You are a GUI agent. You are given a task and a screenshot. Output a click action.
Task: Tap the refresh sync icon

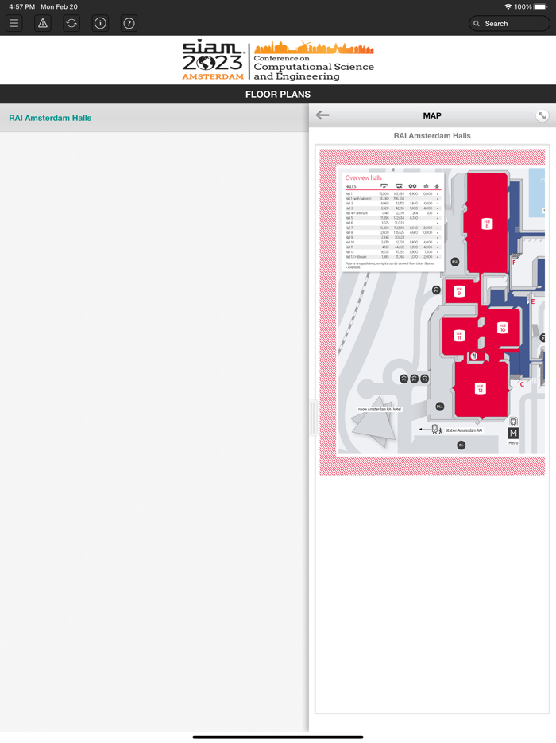[71, 23]
